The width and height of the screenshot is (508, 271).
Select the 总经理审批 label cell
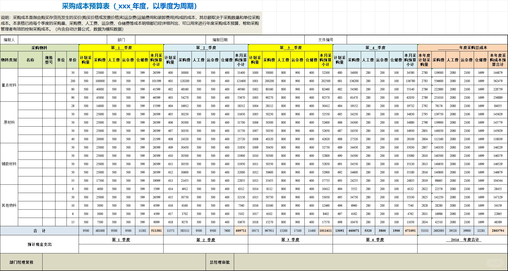coord(220,262)
